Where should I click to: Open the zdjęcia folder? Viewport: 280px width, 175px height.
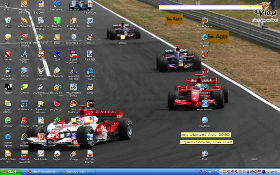point(123,39)
